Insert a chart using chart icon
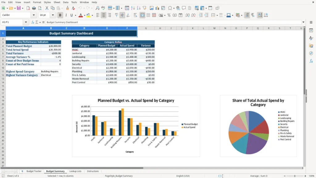 [x=157, y=8]
